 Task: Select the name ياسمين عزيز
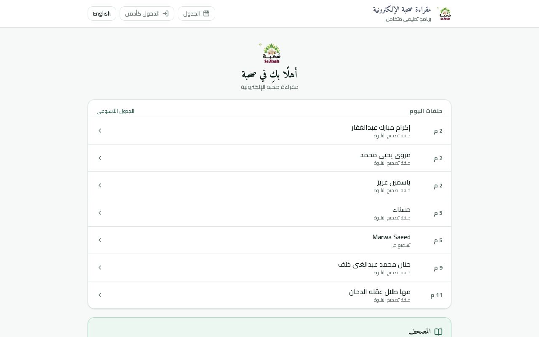[x=394, y=182]
